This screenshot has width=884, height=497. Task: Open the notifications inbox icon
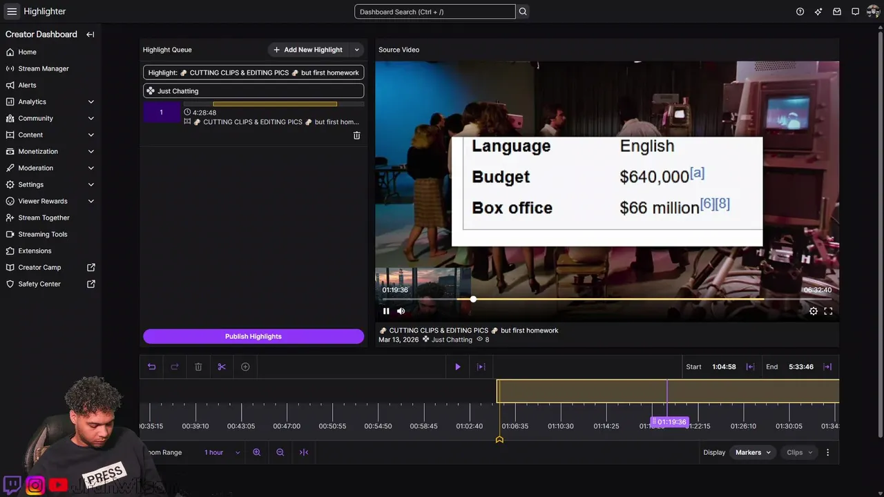tap(837, 12)
